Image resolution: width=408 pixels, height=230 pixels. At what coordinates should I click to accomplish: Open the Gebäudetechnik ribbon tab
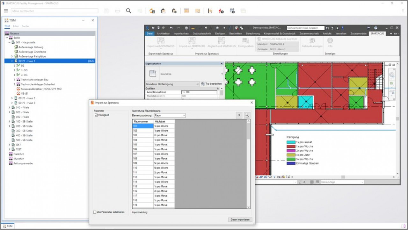[202, 33]
